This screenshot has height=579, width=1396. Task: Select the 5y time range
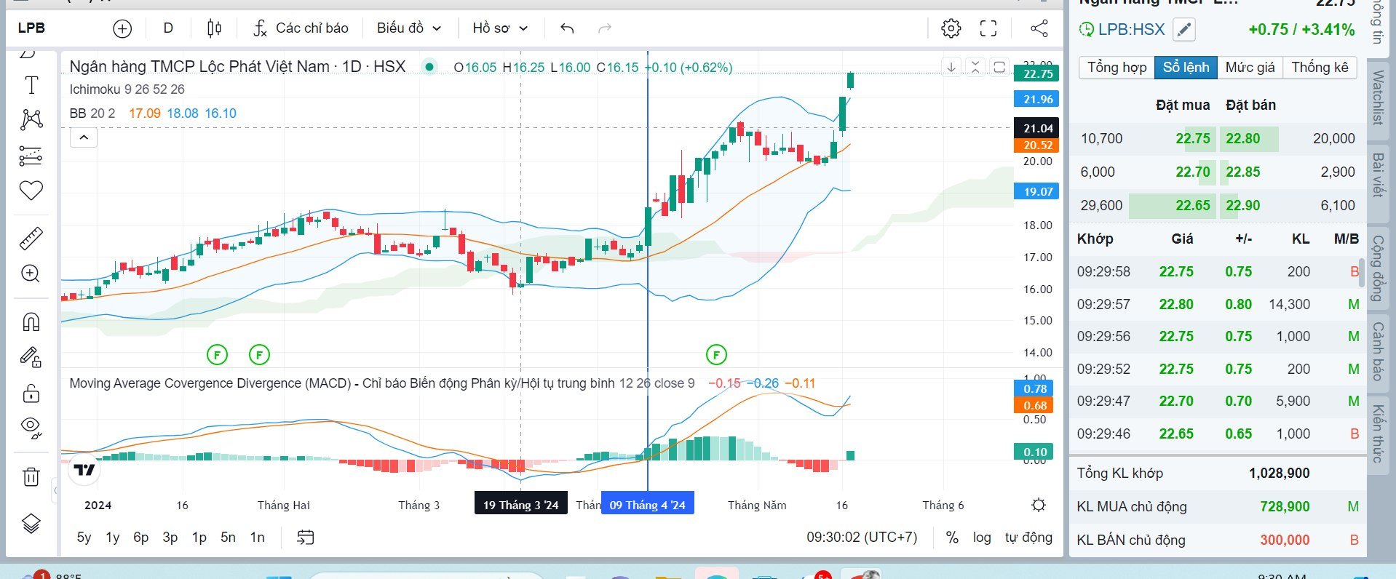pos(84,538)
